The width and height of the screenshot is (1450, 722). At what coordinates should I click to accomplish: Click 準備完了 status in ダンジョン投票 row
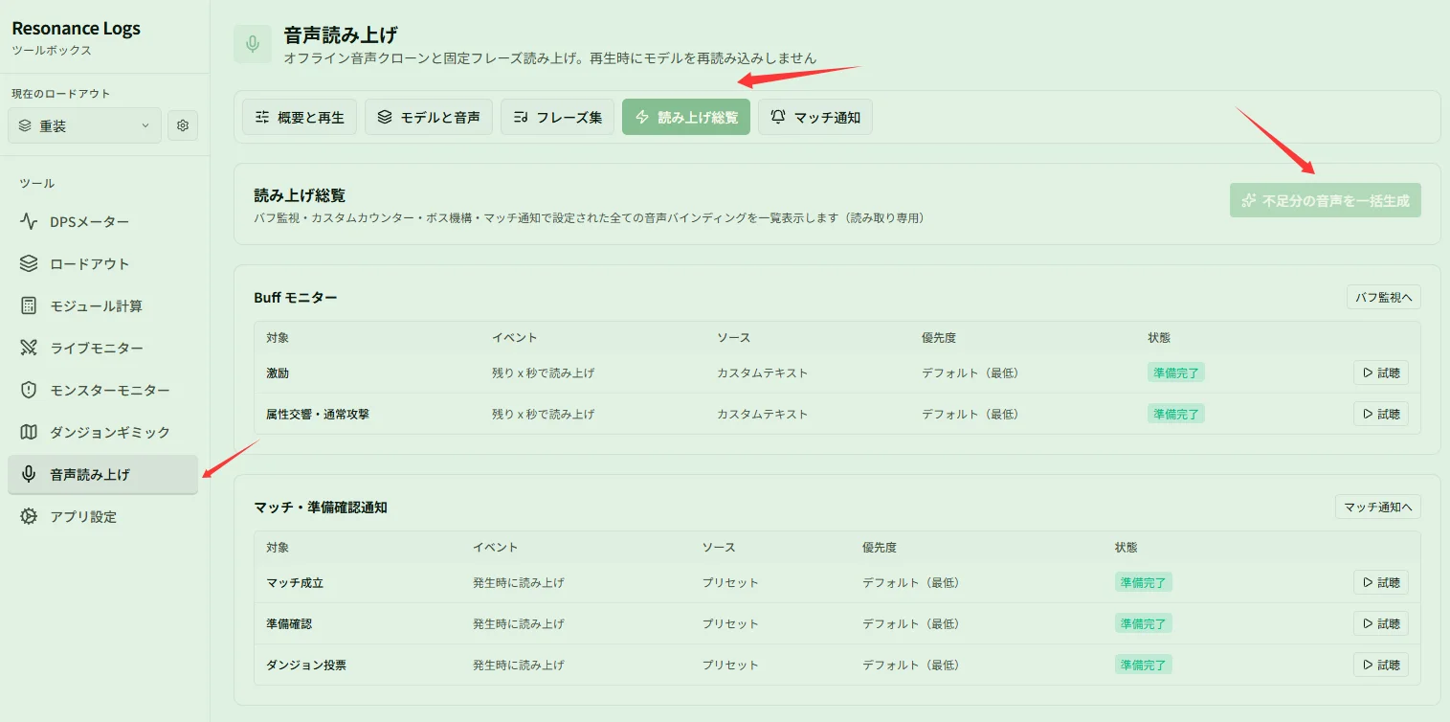pos(1144,665)
